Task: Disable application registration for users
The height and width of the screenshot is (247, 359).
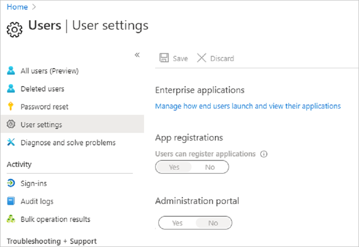Action: click(x=210, y=167)
